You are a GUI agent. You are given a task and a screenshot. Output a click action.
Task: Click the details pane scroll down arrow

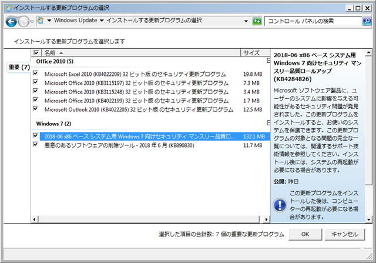[368, 219]
